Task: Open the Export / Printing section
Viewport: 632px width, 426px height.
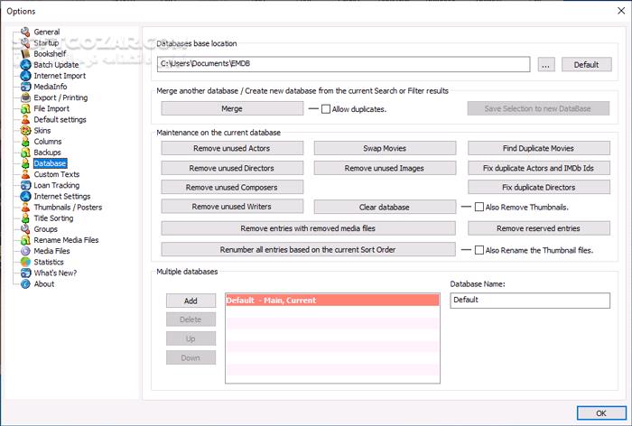Action: [x=60, y=97]
